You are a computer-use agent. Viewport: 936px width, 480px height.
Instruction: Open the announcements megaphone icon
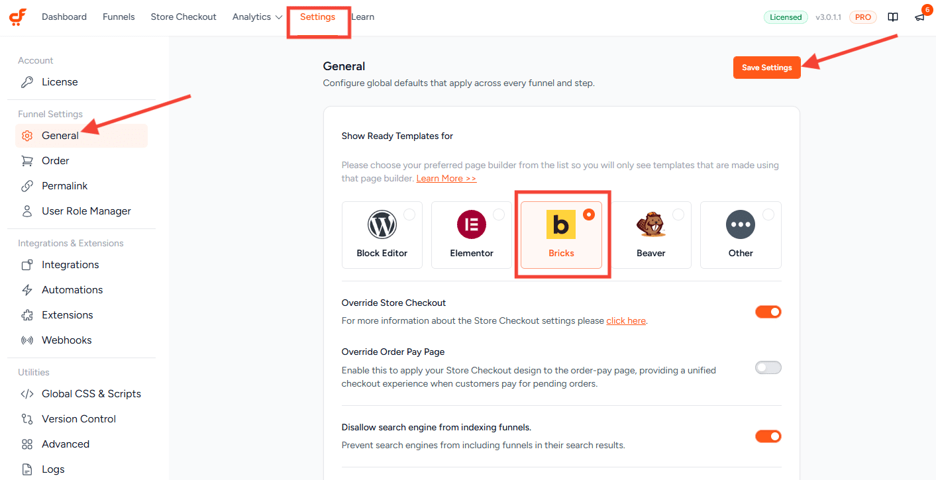tap(919, 18)
